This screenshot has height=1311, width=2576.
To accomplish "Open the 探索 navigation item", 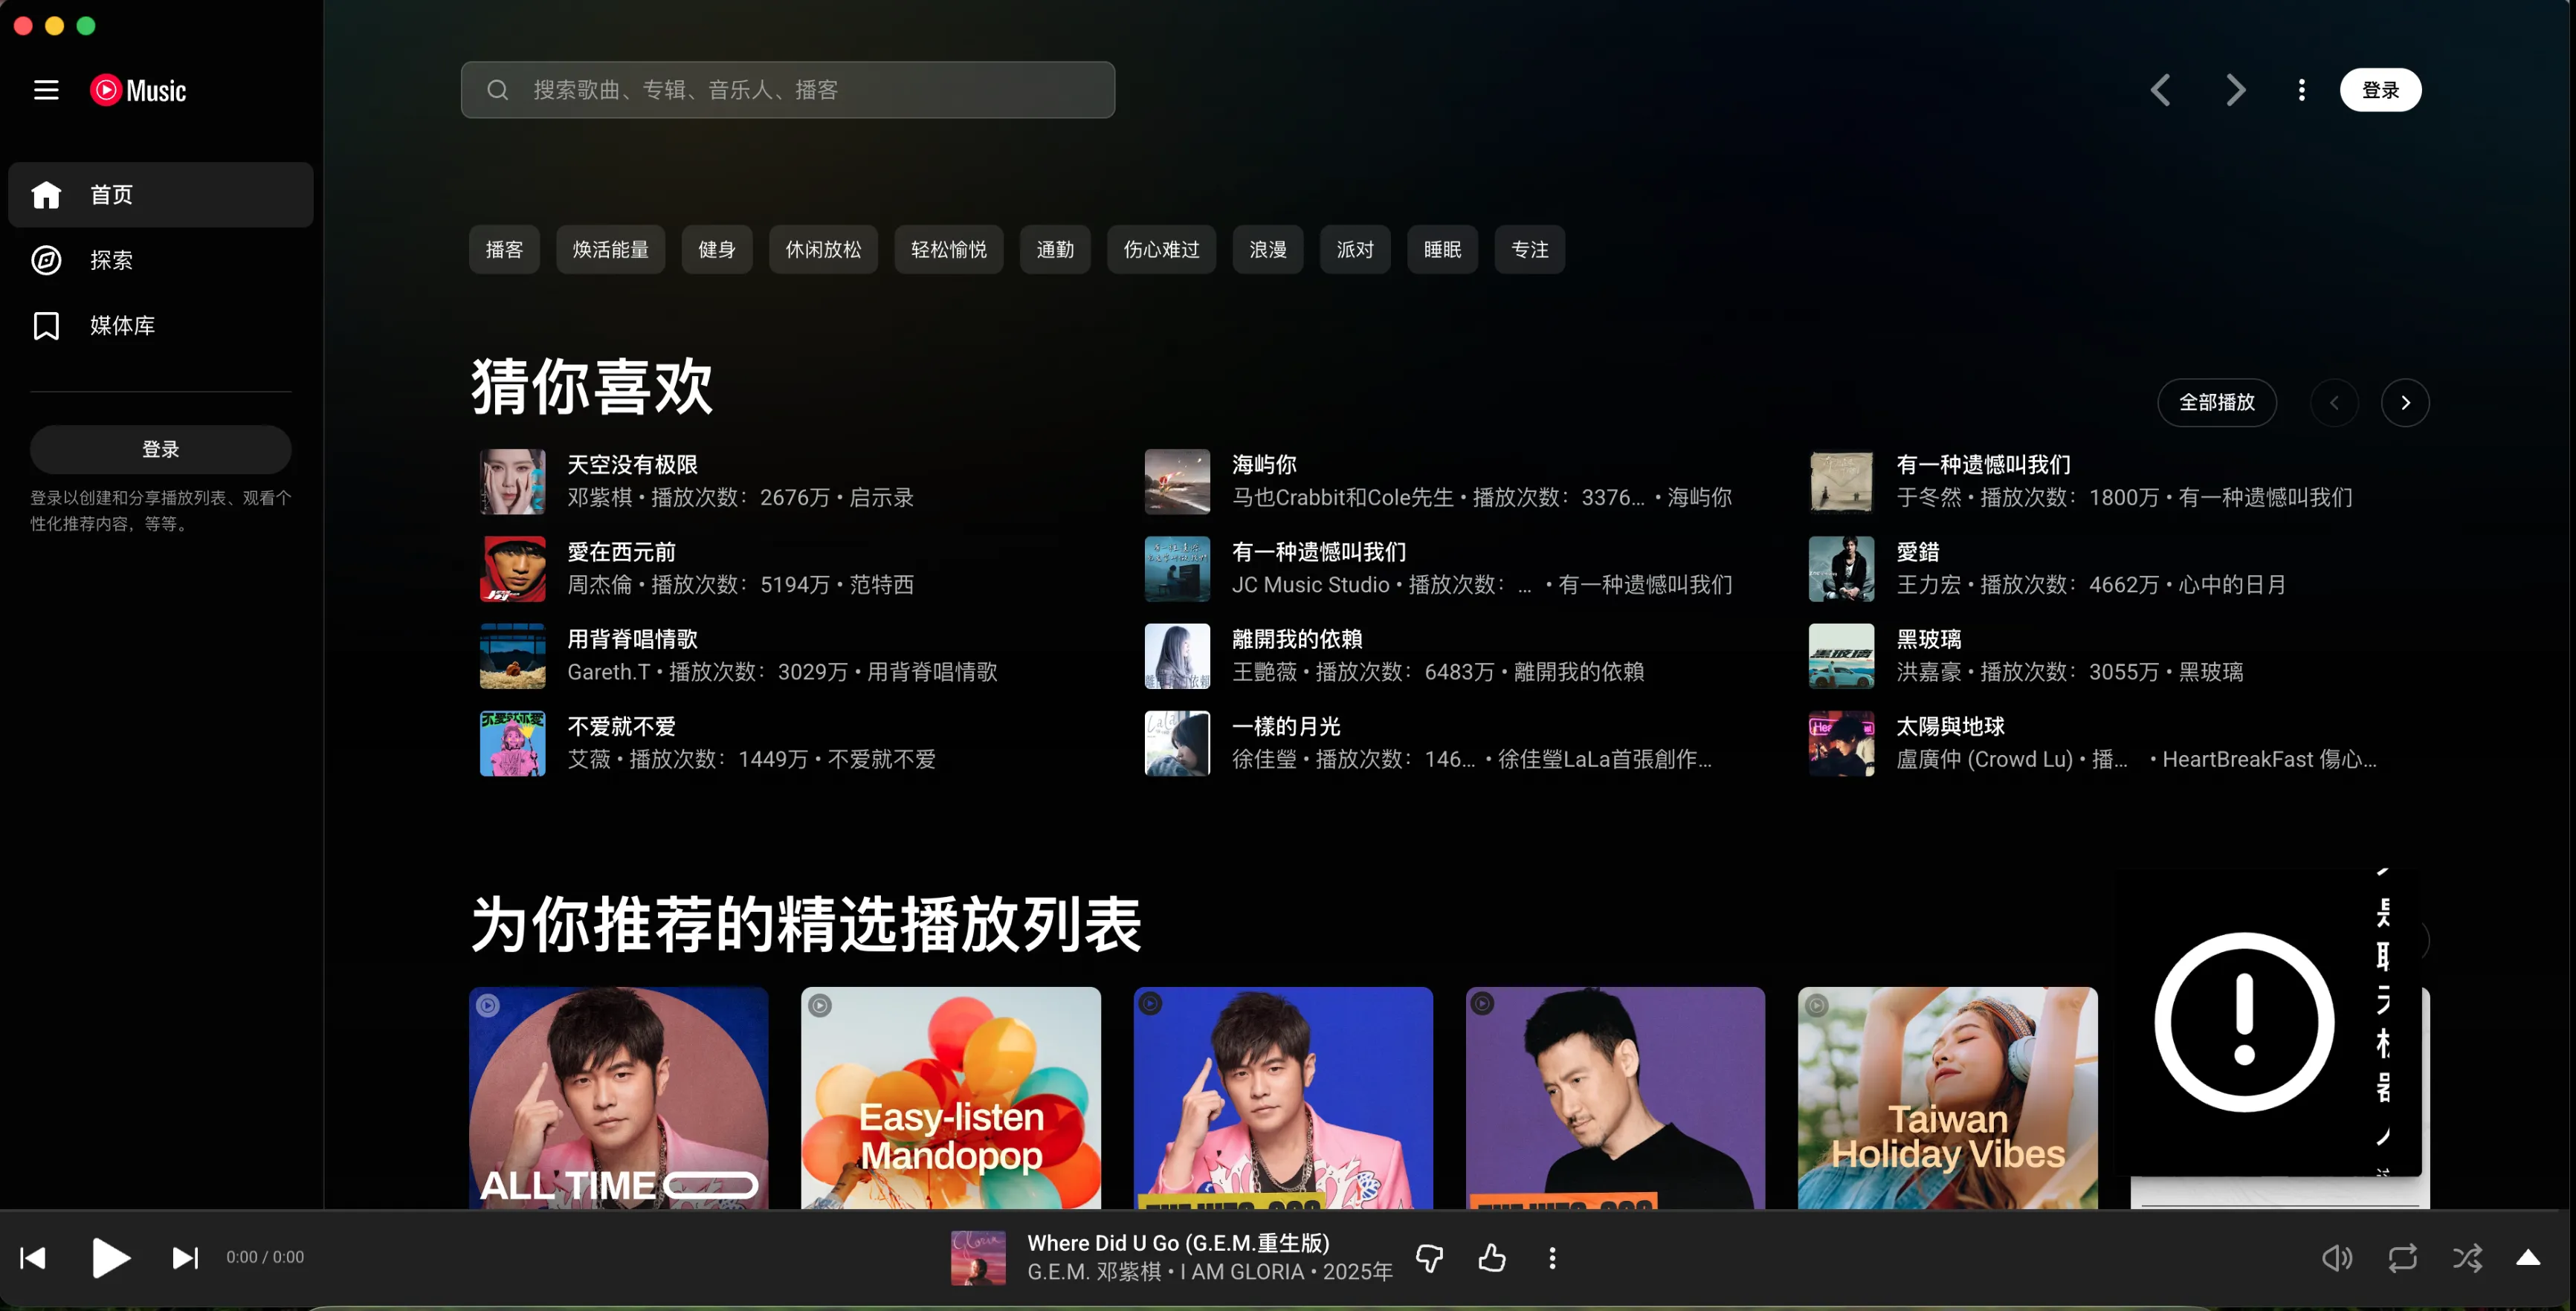I will pyautogui.click(x=160, y=260).
